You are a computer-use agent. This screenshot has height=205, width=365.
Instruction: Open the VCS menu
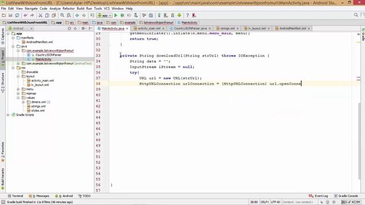(x=107, y=9)
